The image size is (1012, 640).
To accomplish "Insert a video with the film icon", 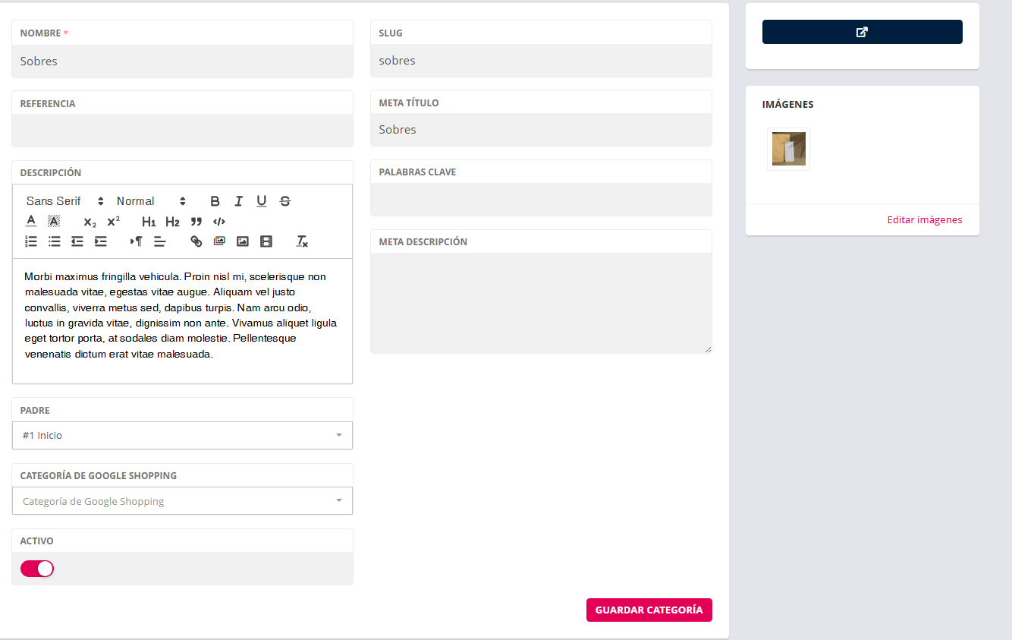I will [x=266, y=241].
